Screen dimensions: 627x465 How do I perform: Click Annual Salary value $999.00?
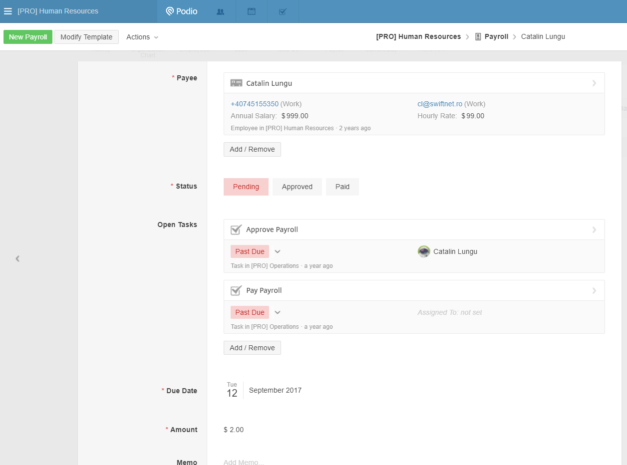[295, 116]
